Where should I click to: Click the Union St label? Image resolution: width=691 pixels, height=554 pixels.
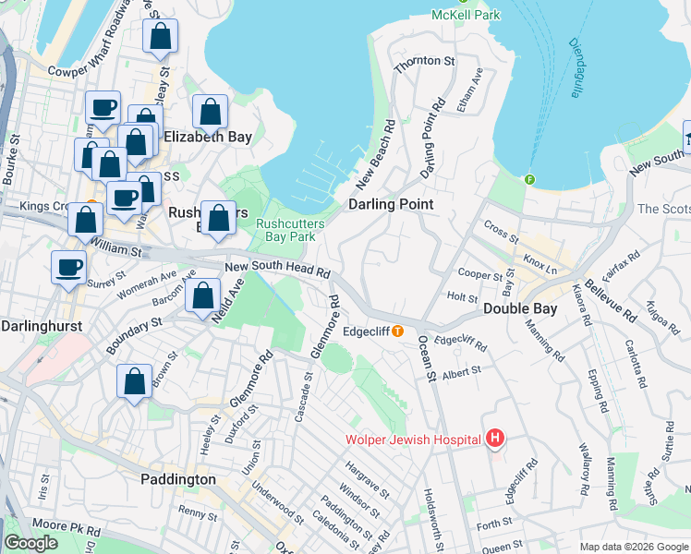click(x=251, y=458)
